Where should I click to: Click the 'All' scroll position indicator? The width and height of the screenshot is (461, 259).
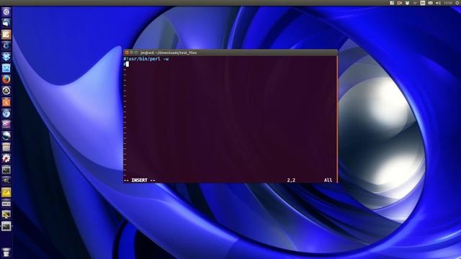[x=328, y=181]
